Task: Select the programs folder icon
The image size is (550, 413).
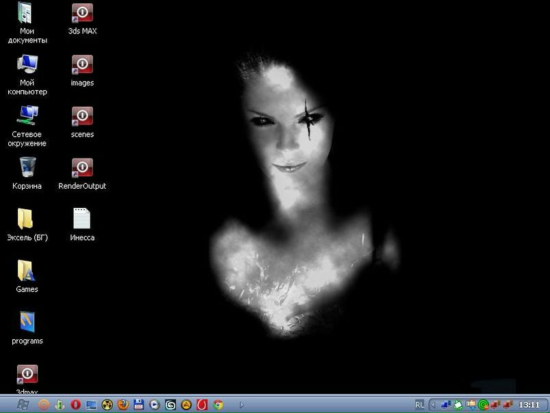Action: point(27,323)
